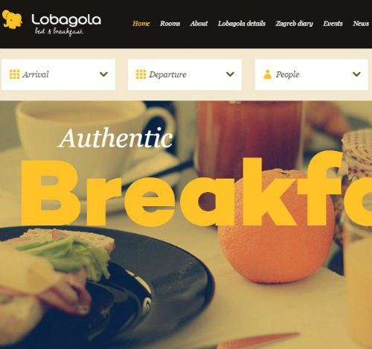
Task: Open the News menu link
Action: click(x=361, y=24)
